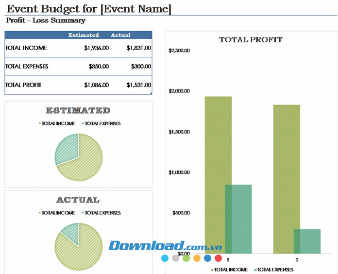Click TOTAL EXPENSES legend under bar chart

pyautogui.click(x=274, y=270)
